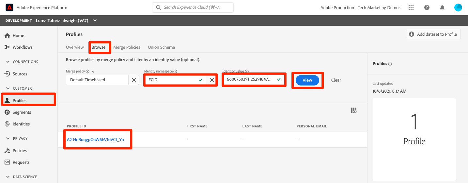Click the Policies sidebar icon
The image size is (468, 183).
[x=7, y=150]
